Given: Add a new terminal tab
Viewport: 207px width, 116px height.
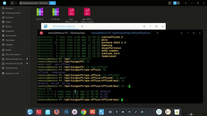Looking at the screenshot, I should [157, 33].
